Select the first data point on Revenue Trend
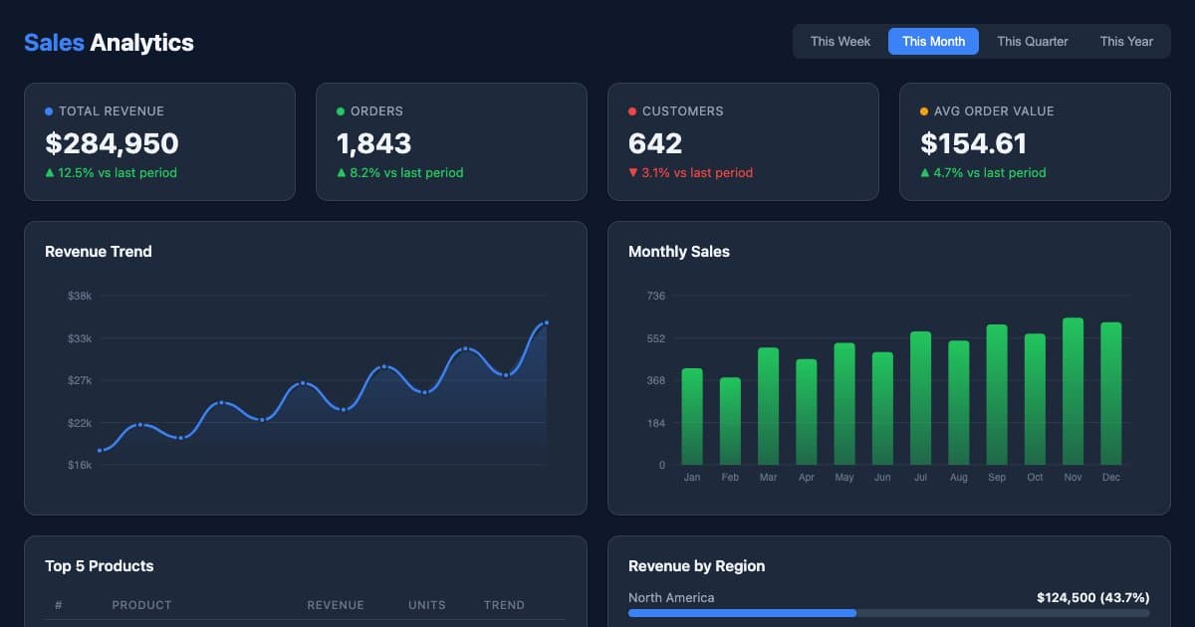This screenshot has width=1195, height=627. (x=100, y=451)
